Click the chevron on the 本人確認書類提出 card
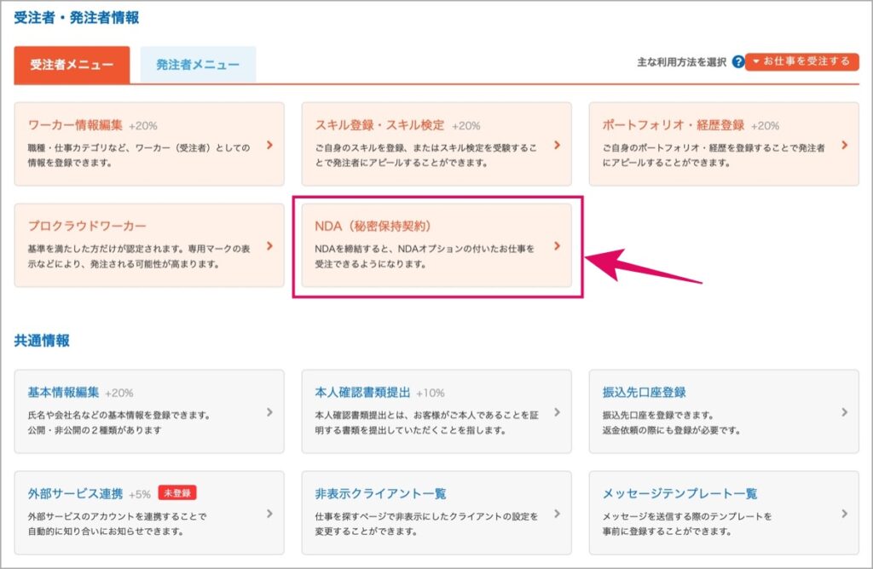 tap(558, 412)
